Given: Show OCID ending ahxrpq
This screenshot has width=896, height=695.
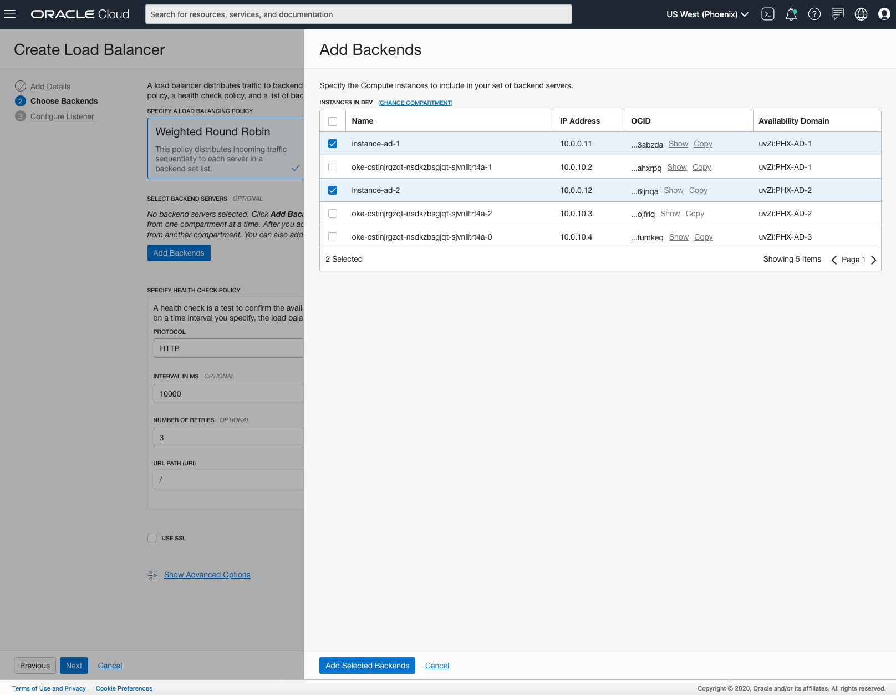Looking at the screenshot, I should pyautogui.click(x=677, y=167).
